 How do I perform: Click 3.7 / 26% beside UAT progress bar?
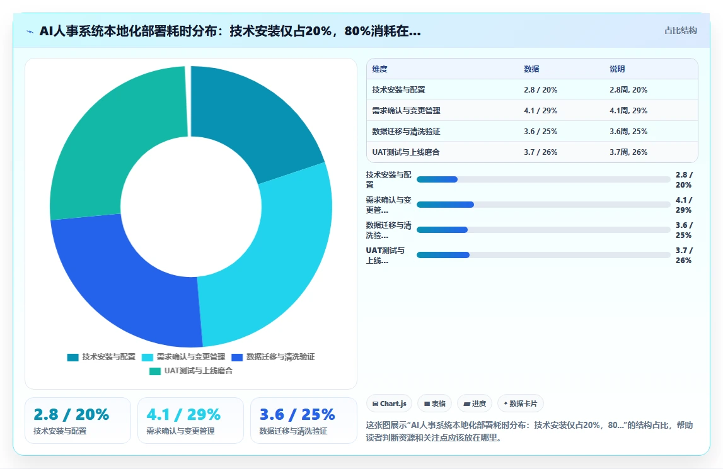click(x=684, y=255)
